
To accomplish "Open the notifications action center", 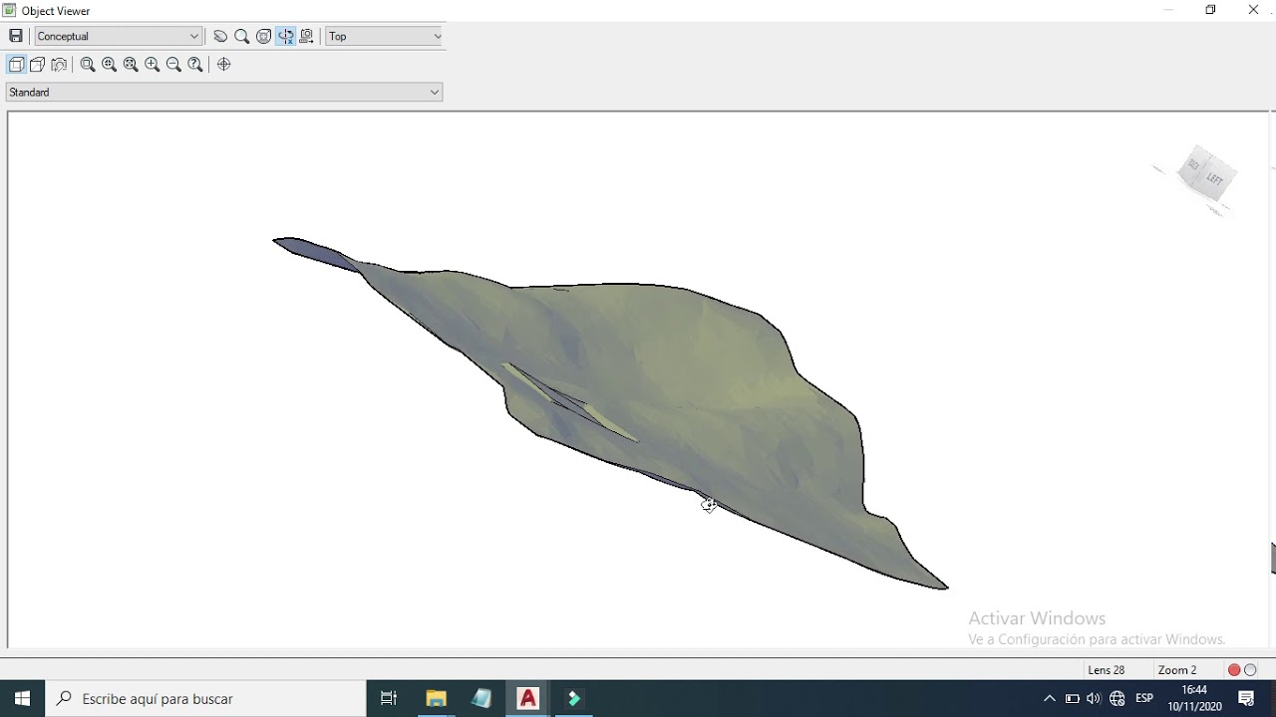I will [1246, 698].
